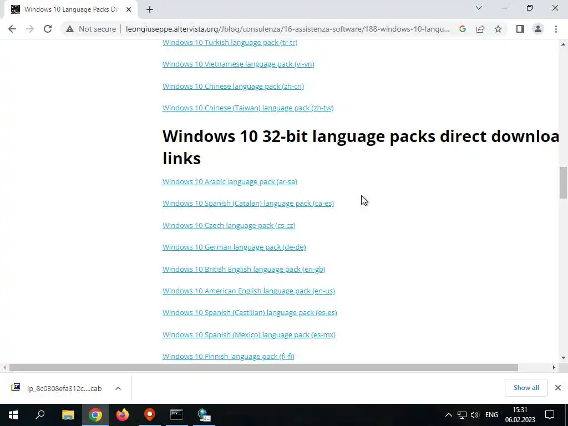Toggle the browser side panel
This screenshot has width=568, height=426.
click(520, 29)
